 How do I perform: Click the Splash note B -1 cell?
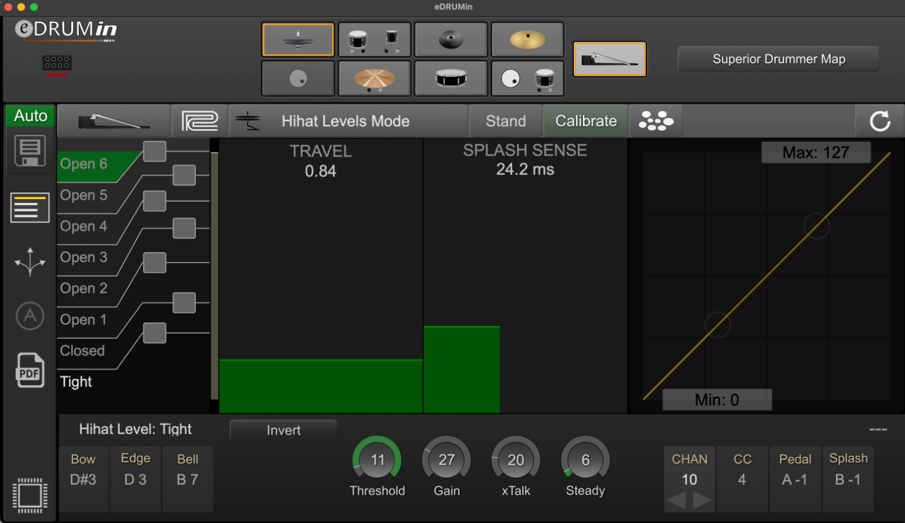[848, 479]
